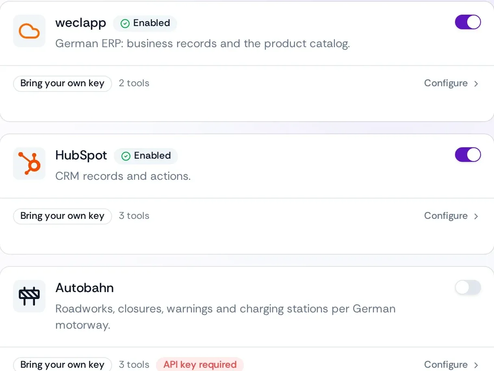494x371 pixels.
Task: Click the red "API key required" badge
Action: click(x=200, y=364)
